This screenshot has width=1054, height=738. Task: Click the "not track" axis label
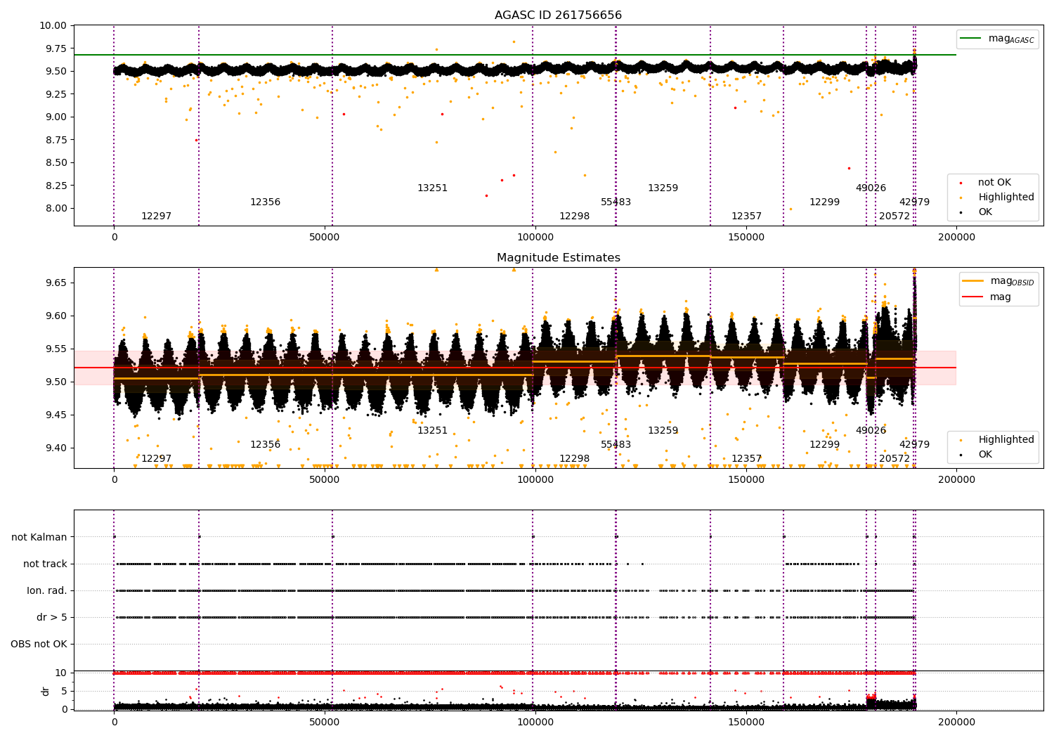click(x=45, y=564)
